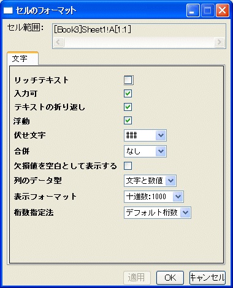Click the キャンセル button
This screenshot has height=288, width=233.
[x=207, y=278]
